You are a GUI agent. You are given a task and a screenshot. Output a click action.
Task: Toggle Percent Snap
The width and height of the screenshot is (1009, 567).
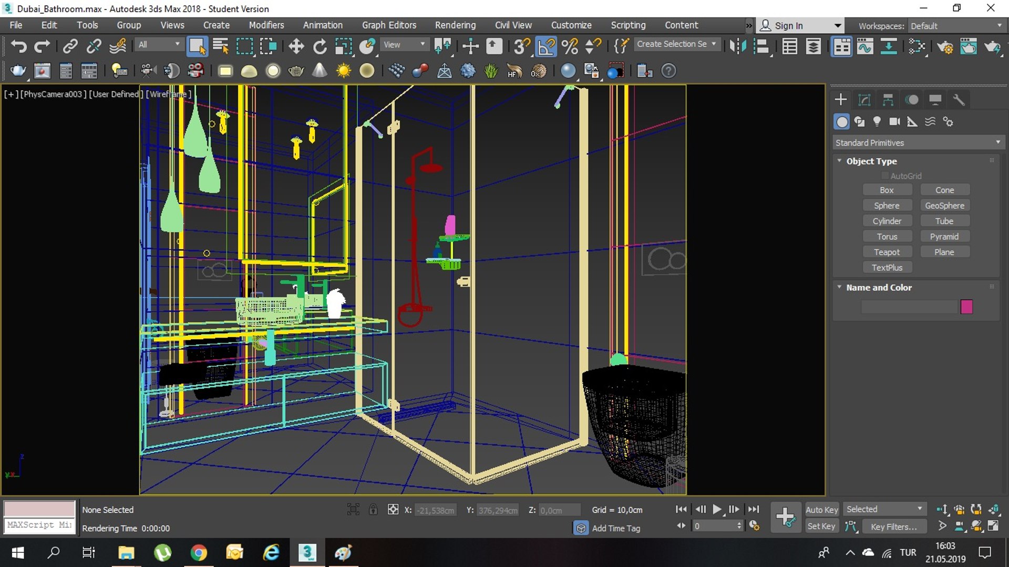click(x=570, y=46)
